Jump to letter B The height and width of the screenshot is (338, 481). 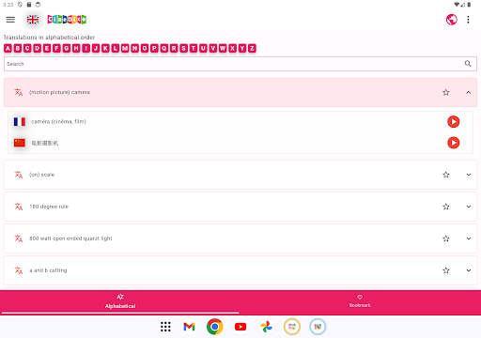[18, 48]
